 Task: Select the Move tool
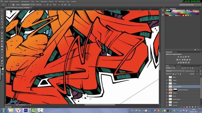tap(2, 11)
